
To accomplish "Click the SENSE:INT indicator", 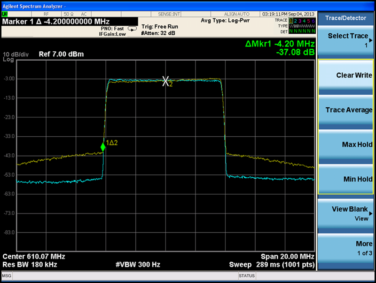I will 169,14.
